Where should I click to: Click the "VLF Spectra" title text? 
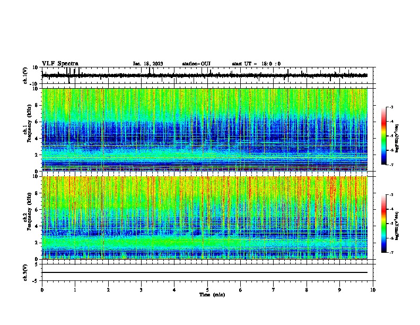(x=60, y=64)
